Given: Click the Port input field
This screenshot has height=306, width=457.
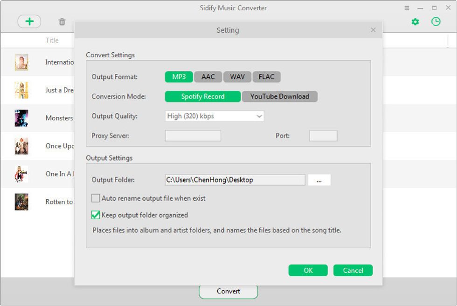Looking at the screenshot, I should click(x=323, y=136).
